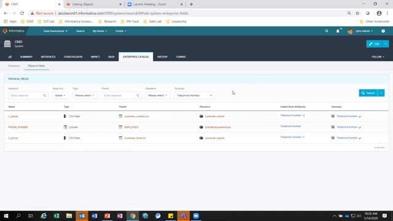This screenshot has height=221, width=393.
Task: Expand the Create menu
Action: 120,31
